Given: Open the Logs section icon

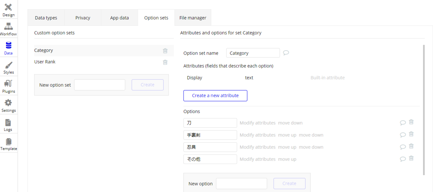Looking at the screenshot, I should pyautogui.click(x=9, y=122).
